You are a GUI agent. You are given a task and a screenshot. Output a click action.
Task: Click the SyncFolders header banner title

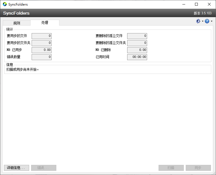click(16, 13)
